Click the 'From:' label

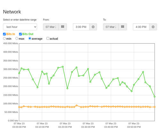(x=46, y=20)
